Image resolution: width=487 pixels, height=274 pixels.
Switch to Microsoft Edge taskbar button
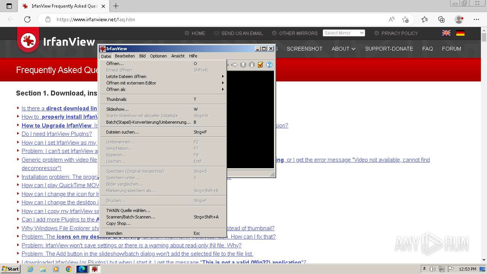pyautogui.click(x=82, y=269)
